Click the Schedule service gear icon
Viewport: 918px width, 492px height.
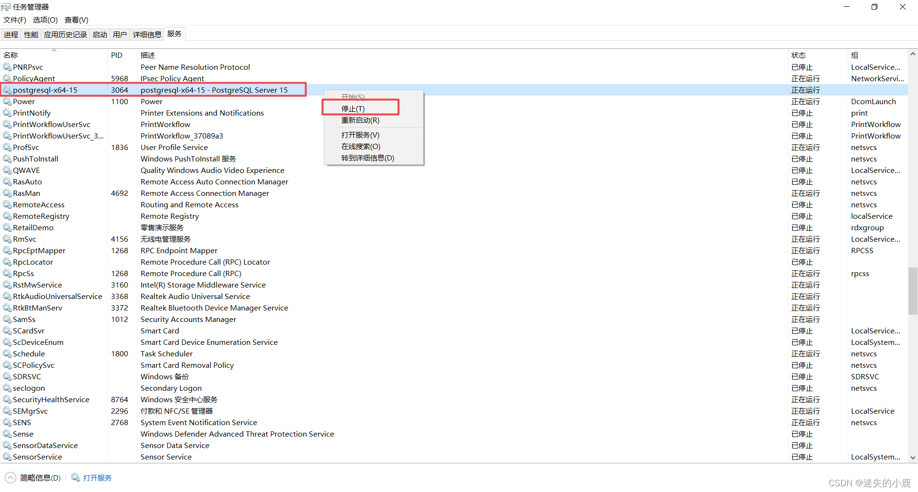pyautogui.click(x=7, y=353)
